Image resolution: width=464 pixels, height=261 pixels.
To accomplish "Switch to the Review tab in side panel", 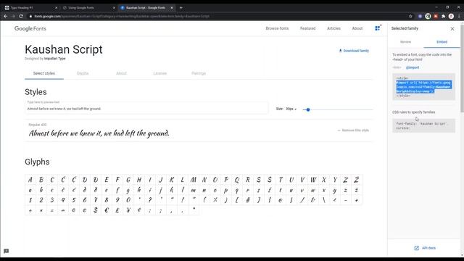I will point(406,42).
